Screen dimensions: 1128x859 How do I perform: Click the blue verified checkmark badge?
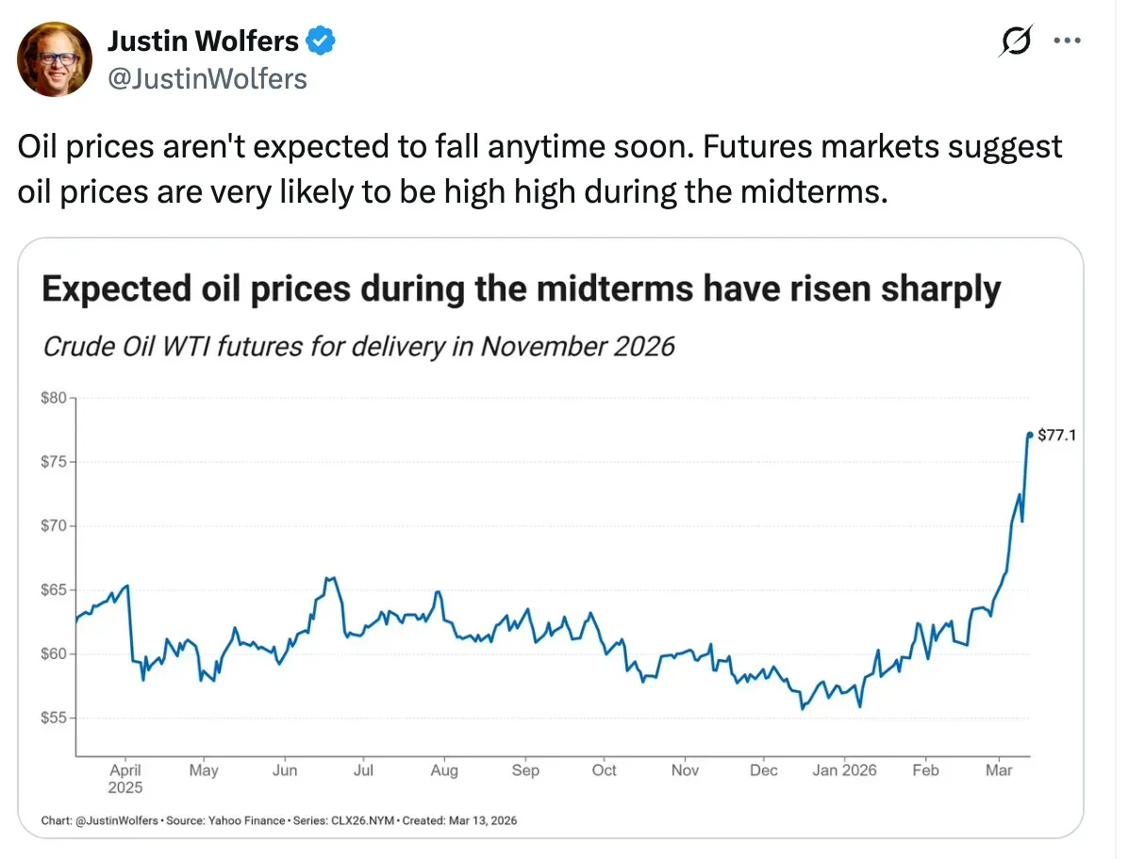pos(321,41)
